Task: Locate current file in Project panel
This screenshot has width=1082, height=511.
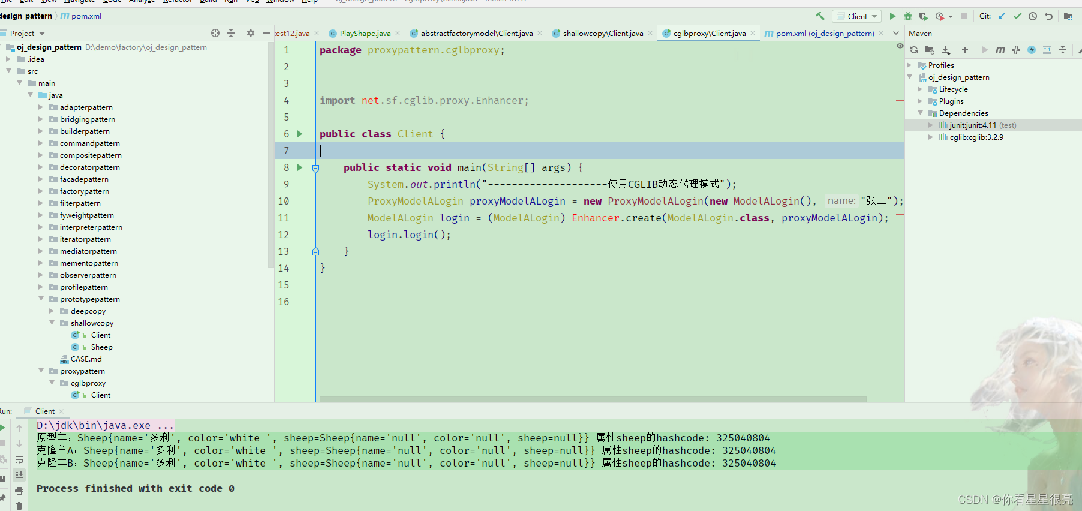Action: tap(215, 33)
